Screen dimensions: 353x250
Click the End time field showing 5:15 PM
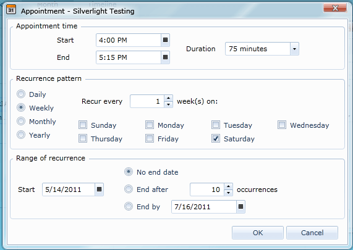click(x=129, y=57)
